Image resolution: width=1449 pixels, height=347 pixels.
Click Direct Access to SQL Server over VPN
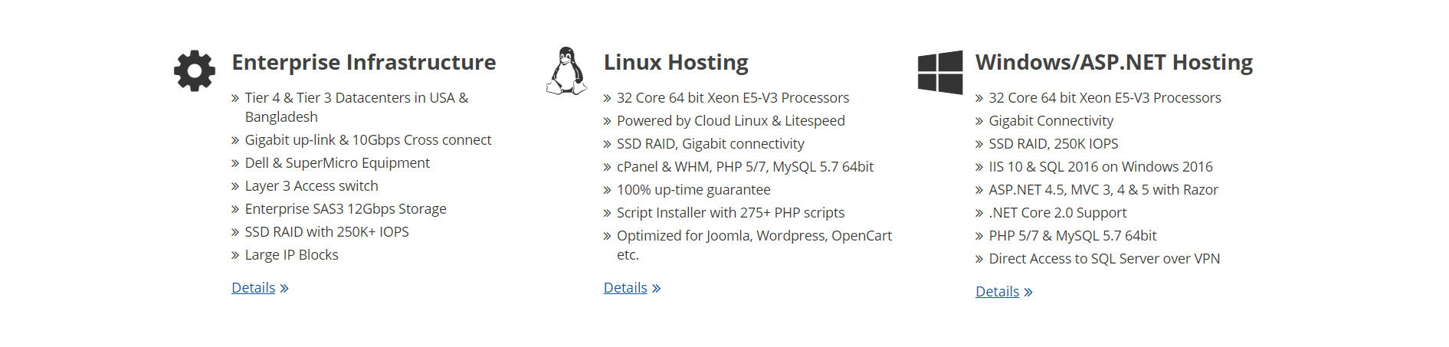coord(1104,259)
